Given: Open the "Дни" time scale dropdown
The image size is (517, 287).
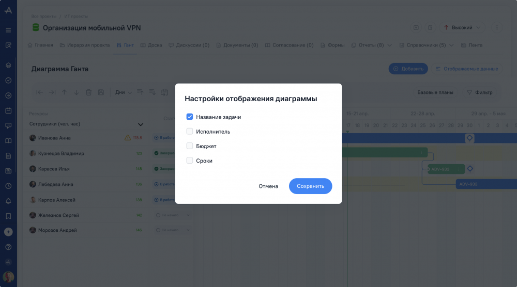Looking at the screenshot, I should [123, 92].
